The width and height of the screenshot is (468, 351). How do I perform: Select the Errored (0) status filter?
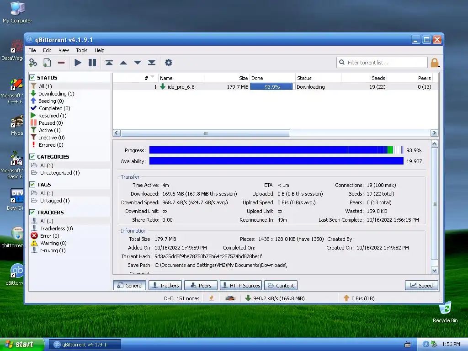click(51, 145)
